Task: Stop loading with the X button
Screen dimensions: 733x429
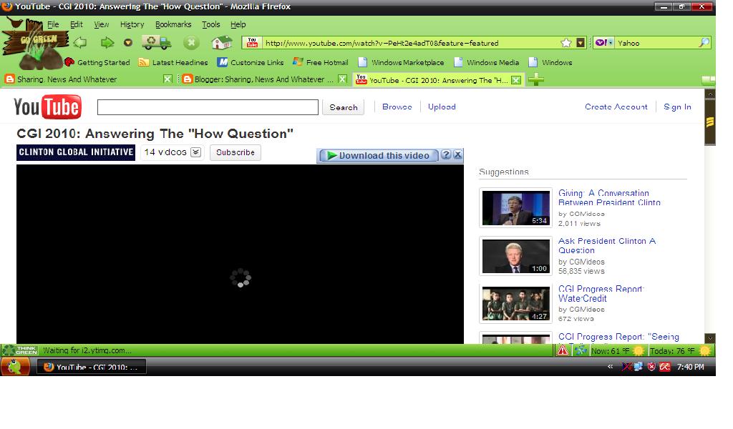Action: [x=190, y=43]
